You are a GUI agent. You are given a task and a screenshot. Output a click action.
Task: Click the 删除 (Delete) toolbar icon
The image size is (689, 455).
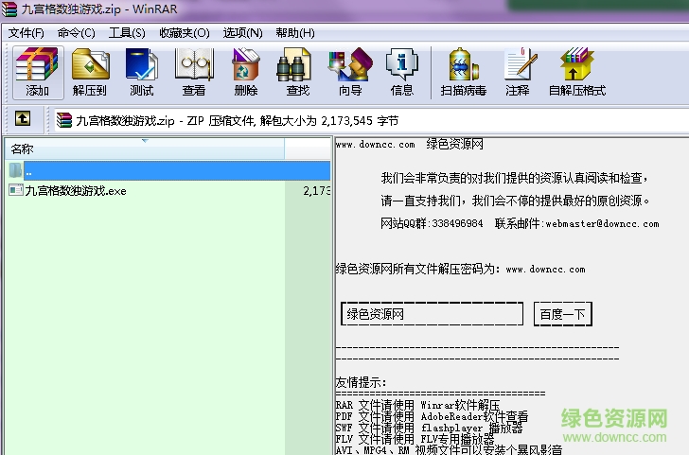point(246,73)
